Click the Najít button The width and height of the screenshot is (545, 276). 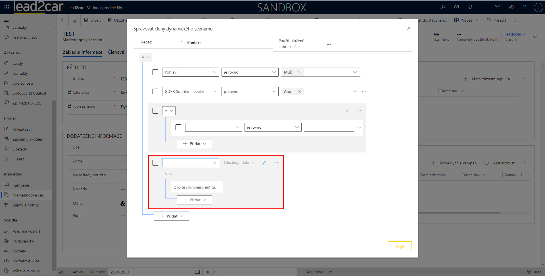point(400,246)
